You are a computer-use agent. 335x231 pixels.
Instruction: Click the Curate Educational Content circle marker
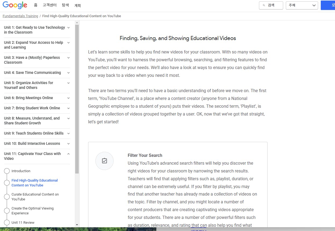[x=7, y=197]
